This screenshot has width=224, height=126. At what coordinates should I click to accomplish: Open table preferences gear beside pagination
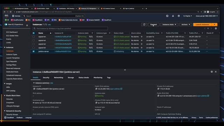[216, 28]
